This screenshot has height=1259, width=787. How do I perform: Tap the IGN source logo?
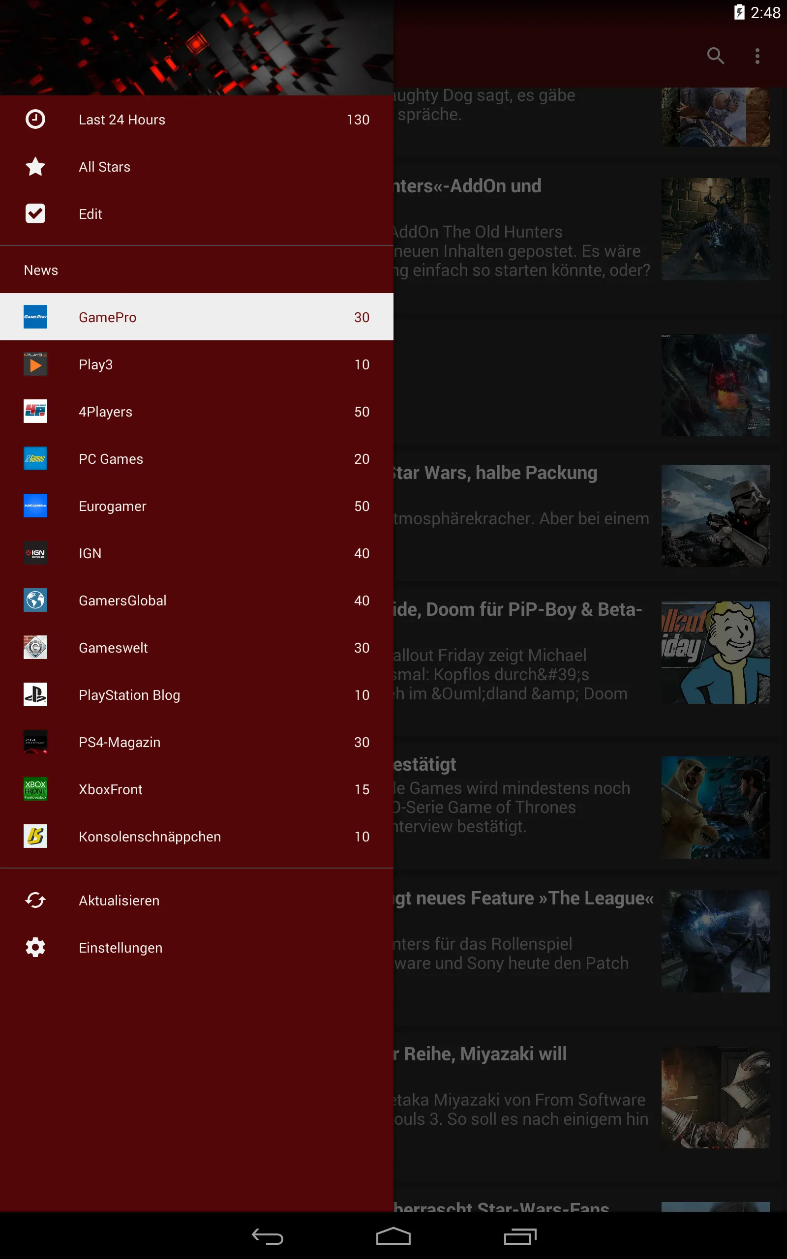click(35, 553)
